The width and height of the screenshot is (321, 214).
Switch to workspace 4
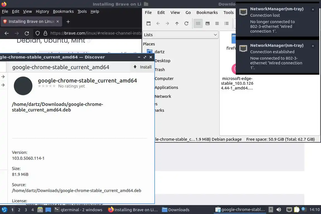point(33,210)
